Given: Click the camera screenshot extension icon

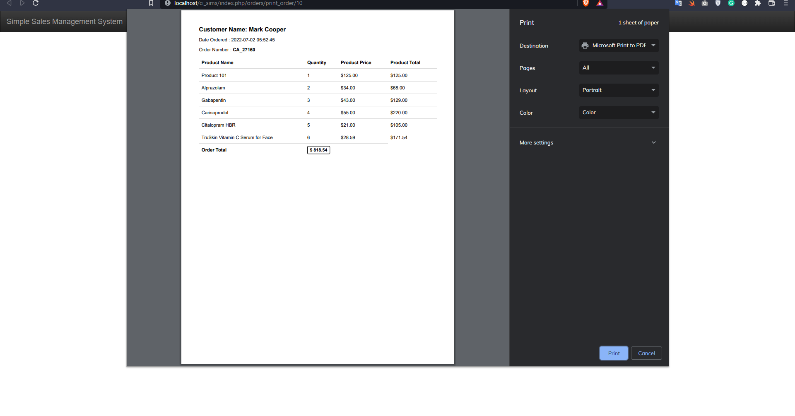Looking at the screenshot, I should coord(705,3).
